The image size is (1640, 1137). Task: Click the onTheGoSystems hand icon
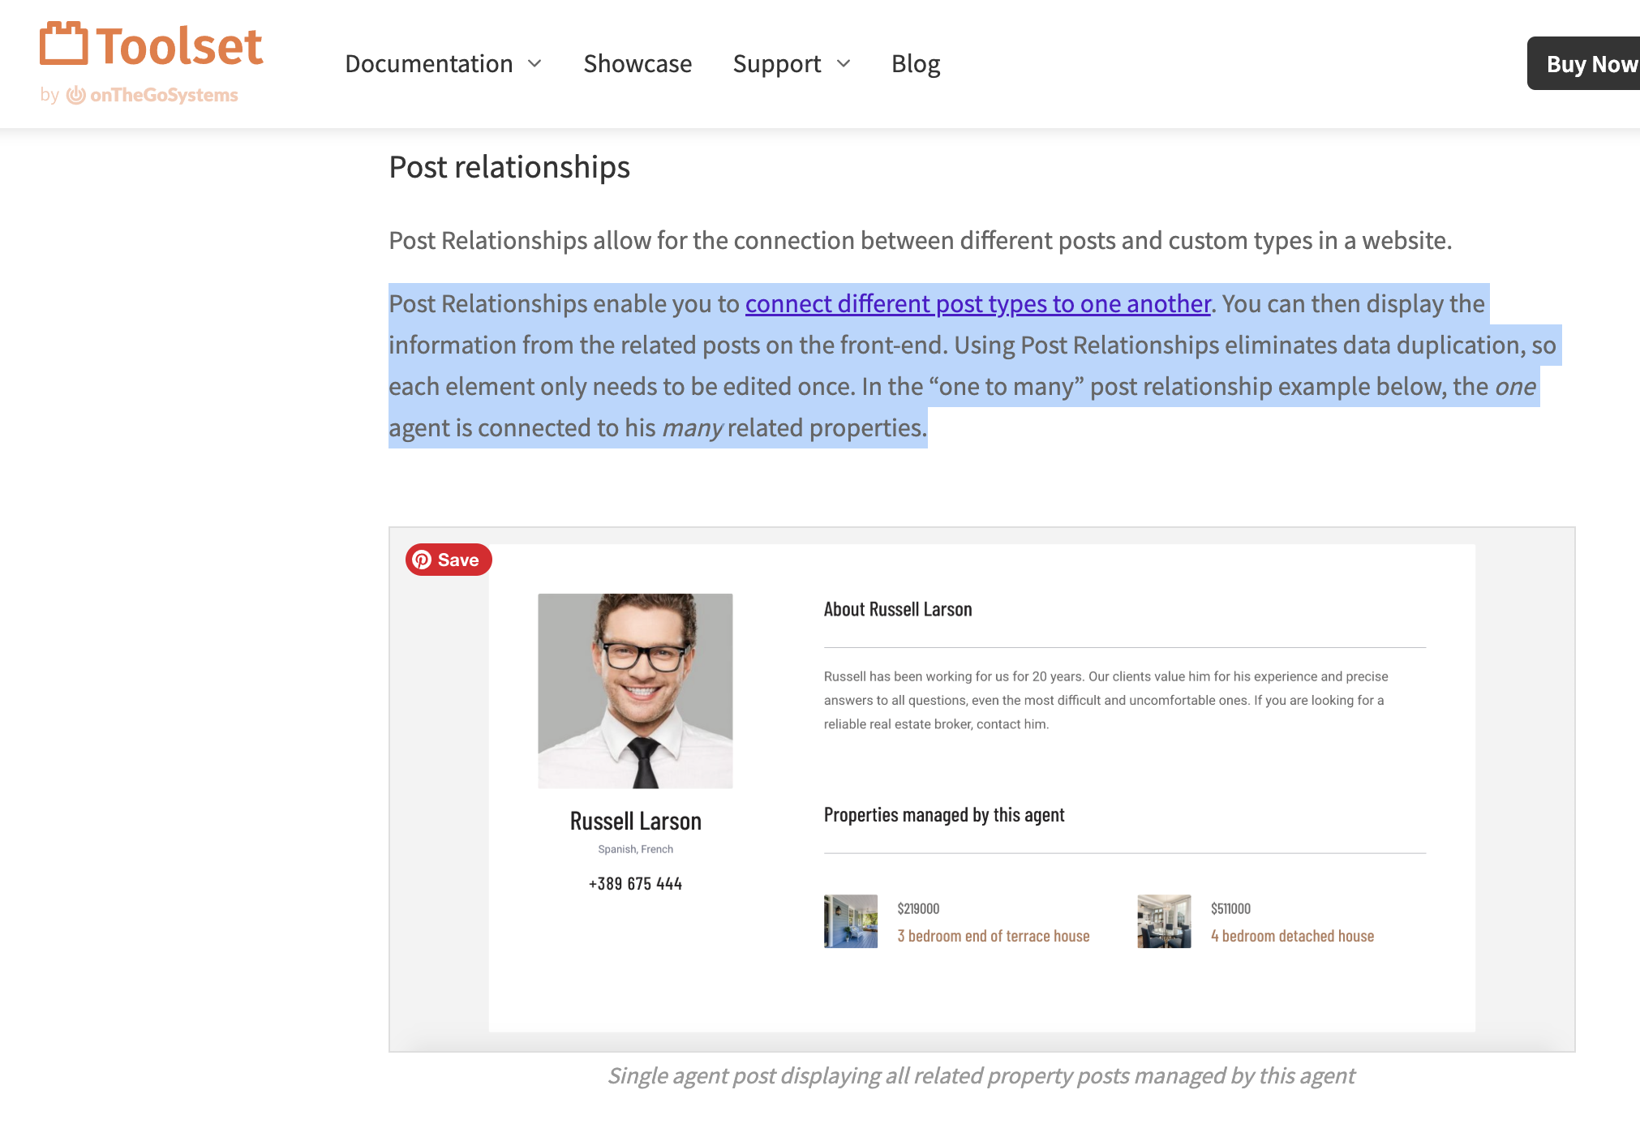[x=75, y=95]
